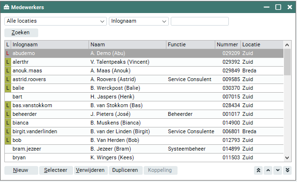The width and height of the screenshot is (297, 182).
Task: Open the Alle locaties dropdown
Action: pyautogui.click(x=56, y=21)
